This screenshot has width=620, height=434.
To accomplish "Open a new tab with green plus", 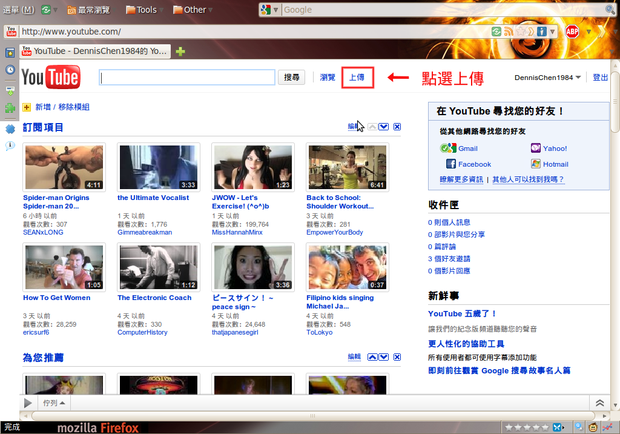I will click(x=180, y=52).
